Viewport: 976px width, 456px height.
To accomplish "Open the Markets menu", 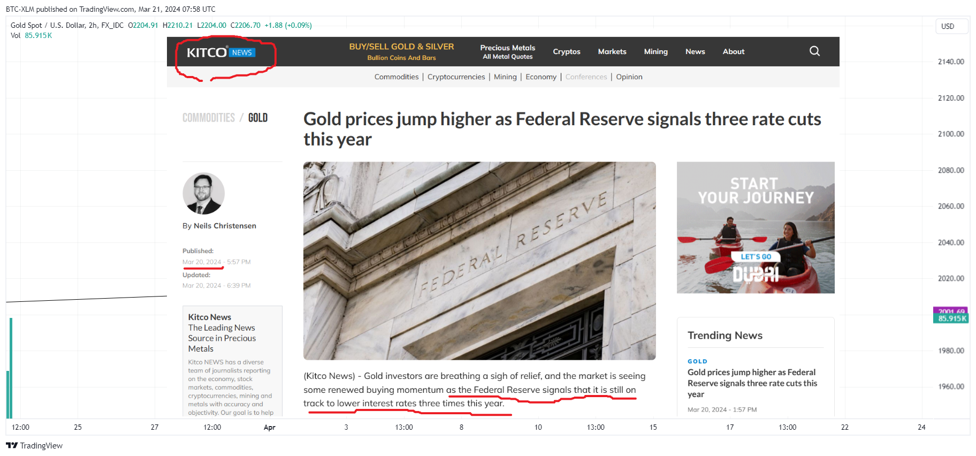I will 612,51.
